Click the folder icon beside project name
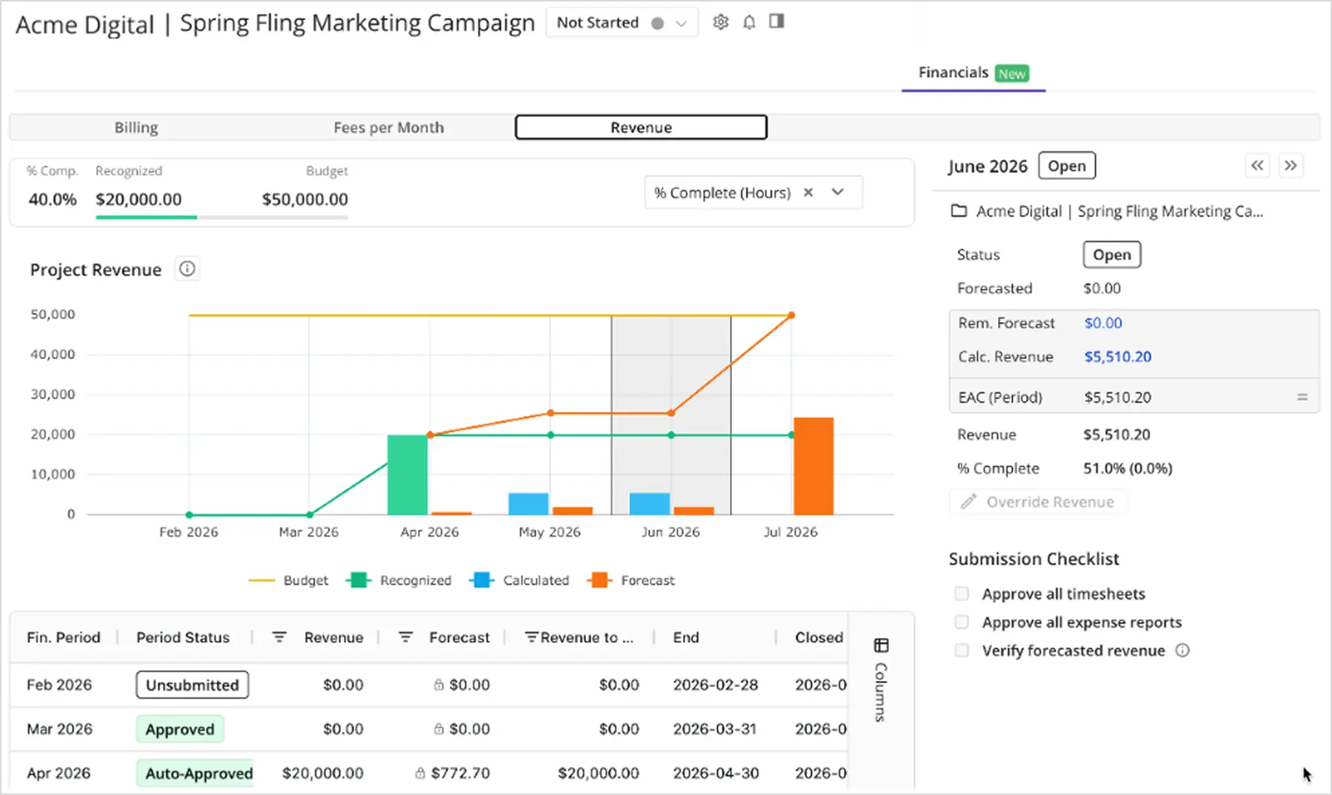 [x=959, y=211]
